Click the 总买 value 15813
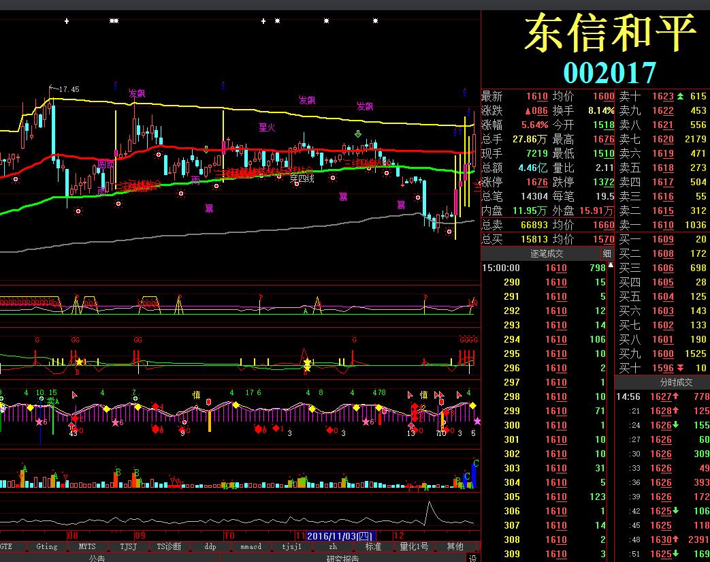 point(534,239)
